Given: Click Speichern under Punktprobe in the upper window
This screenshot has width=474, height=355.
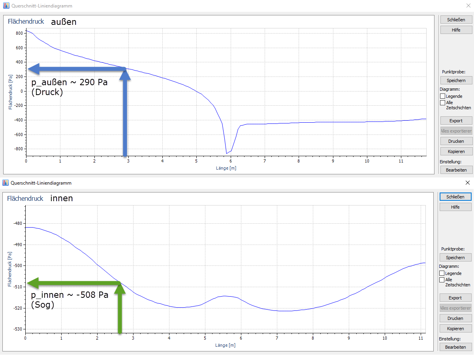Looking at the screenshot, I should tap(456, 80).
